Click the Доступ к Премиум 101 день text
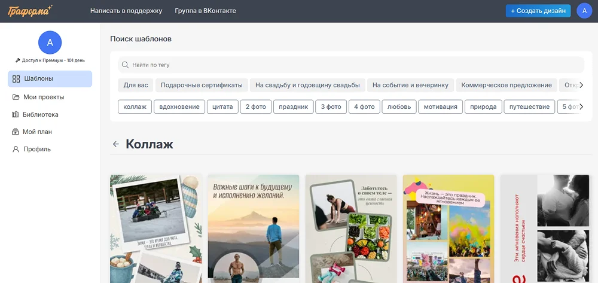Viewport: 598px width, 283px height. [53, 60]
